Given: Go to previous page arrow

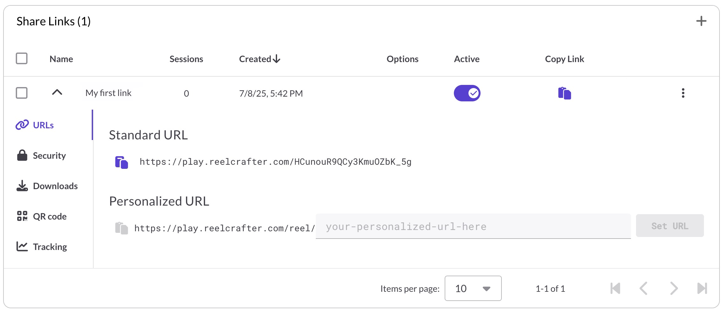Looking at the screenshot, I should point(643,288).
